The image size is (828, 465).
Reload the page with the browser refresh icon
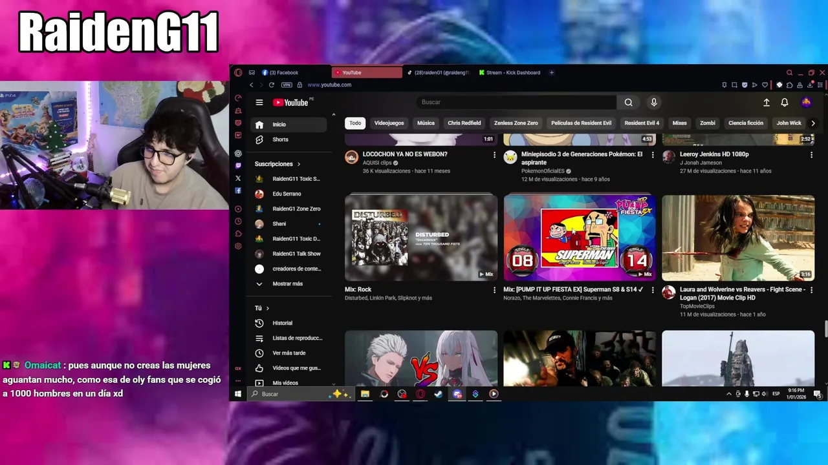(271, 85)
